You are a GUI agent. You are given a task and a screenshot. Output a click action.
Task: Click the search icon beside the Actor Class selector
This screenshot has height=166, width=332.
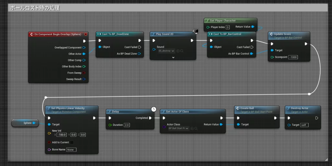(x=196, y=128)
